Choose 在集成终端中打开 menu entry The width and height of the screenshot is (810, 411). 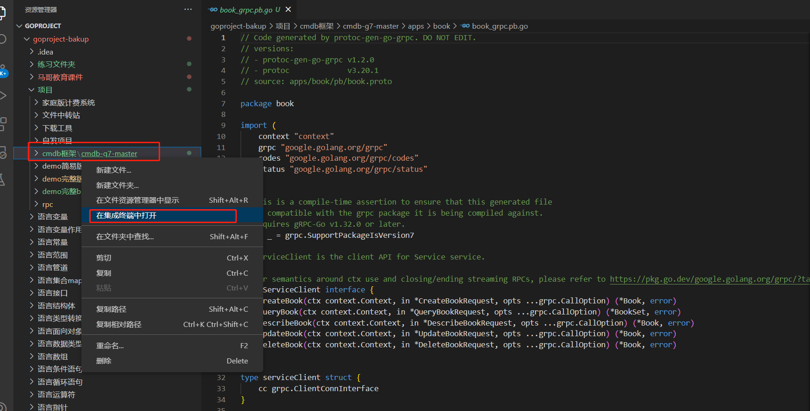click(172, 216)
